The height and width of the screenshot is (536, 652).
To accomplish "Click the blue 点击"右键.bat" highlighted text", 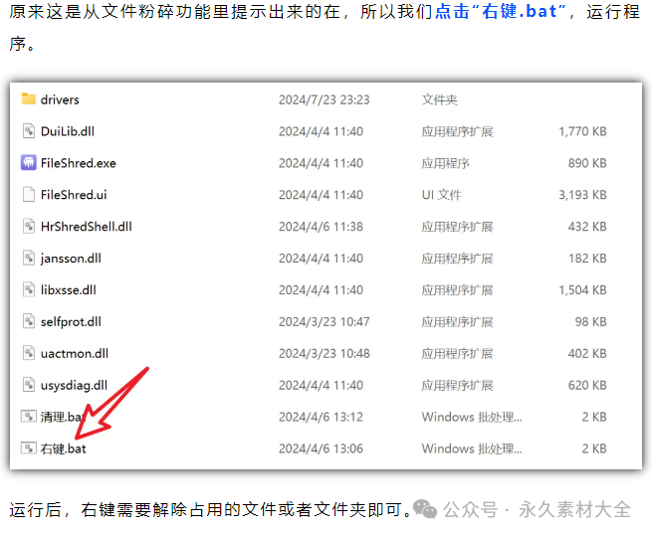I will pyautogui.click(x=501, y=11).
